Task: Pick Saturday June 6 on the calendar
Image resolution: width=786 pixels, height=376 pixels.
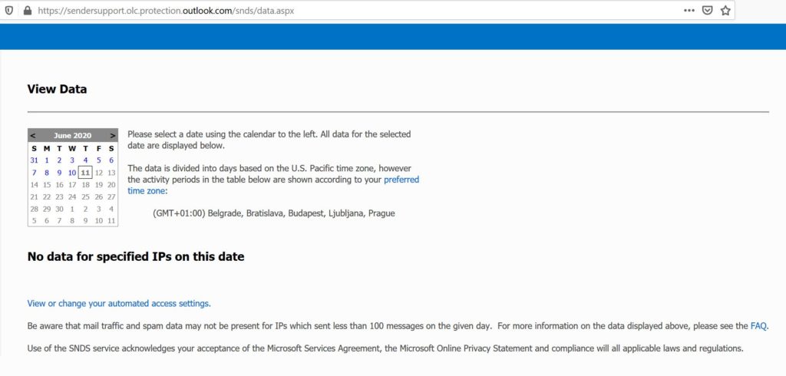Action: [x=111, y=160]
